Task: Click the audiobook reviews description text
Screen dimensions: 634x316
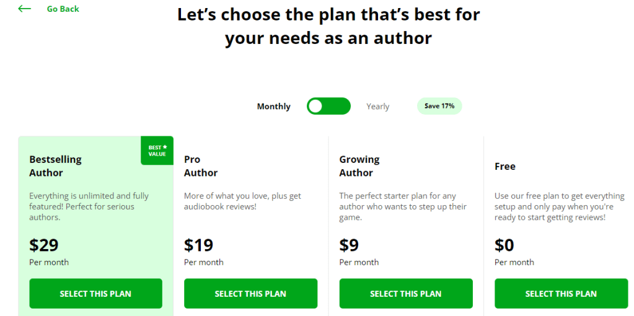Action: click(x=242, y=201)
